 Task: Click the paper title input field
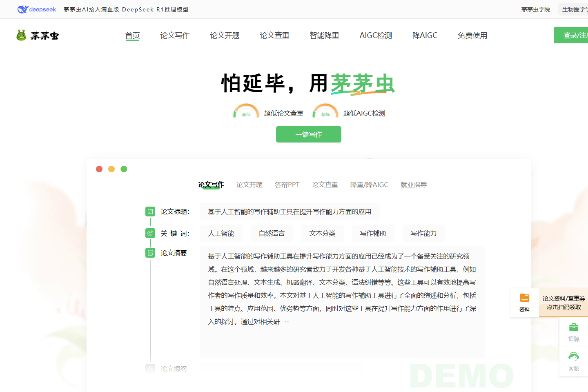click(x=290, y=212)
